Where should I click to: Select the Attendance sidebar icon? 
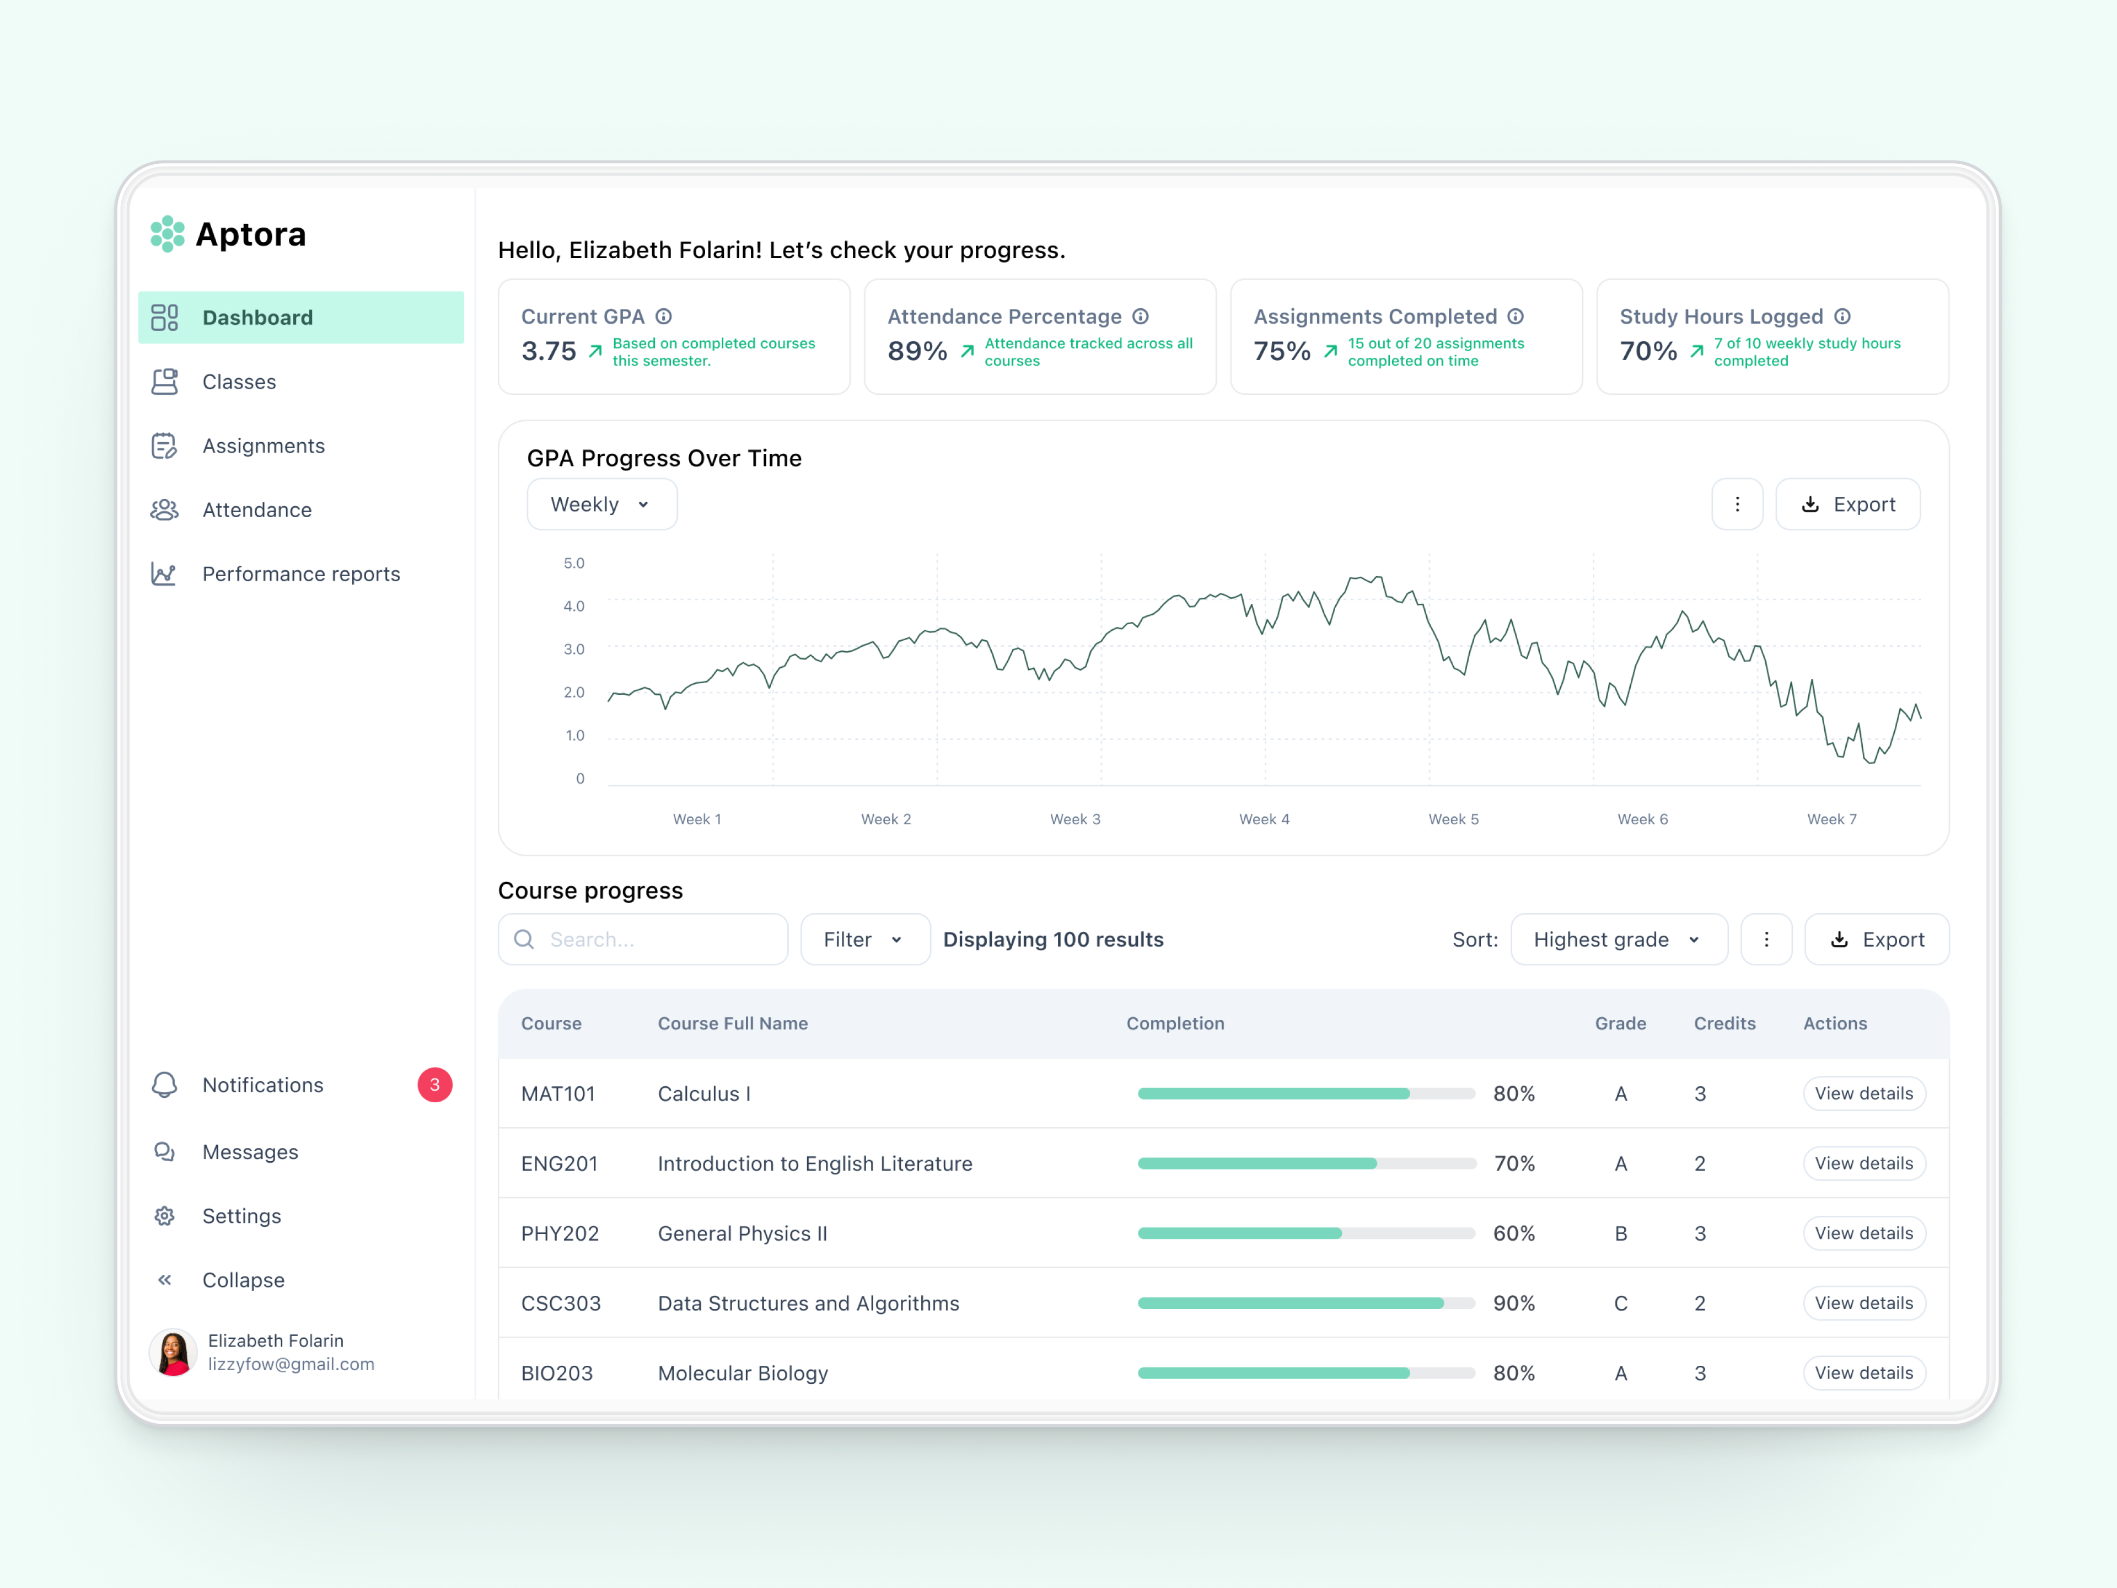point(165,509)
